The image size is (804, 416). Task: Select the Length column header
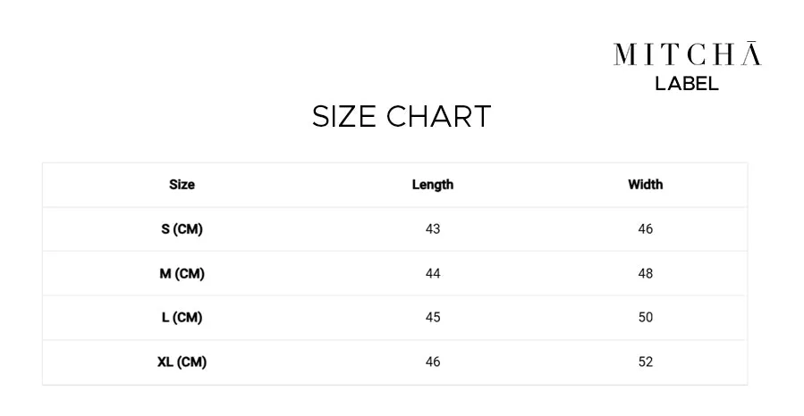pyautogui.click(x=433, y=185)
